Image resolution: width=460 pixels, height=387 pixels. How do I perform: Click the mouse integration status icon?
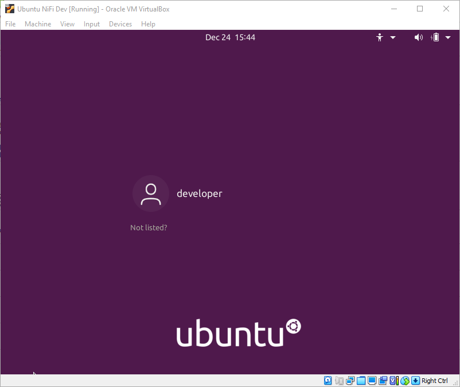point(405,381)
